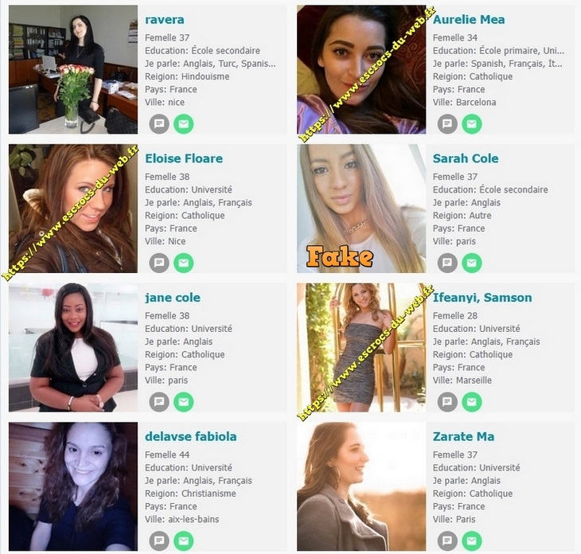Image resolution: width=581 pixels, height=554 pixels.
Task: Send email message to jane cole
Action: 184,402
